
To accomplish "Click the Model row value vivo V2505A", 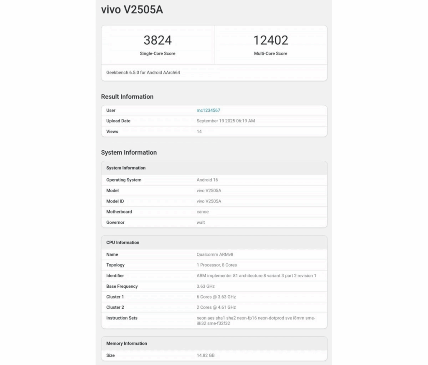I will click(209, 190).
